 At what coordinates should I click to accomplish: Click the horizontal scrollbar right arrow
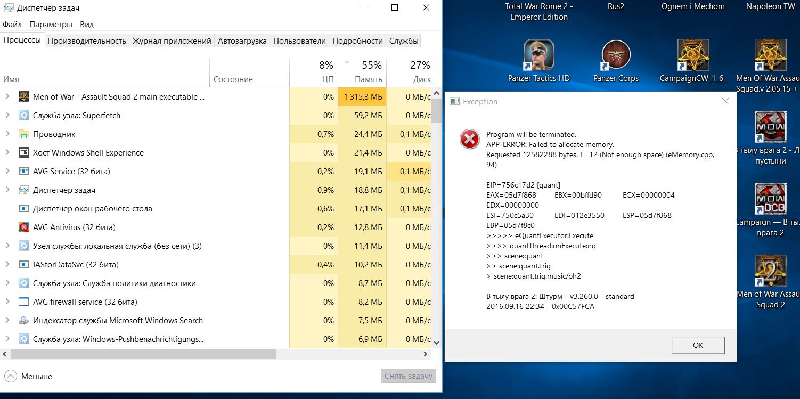[x=426, y=354]
